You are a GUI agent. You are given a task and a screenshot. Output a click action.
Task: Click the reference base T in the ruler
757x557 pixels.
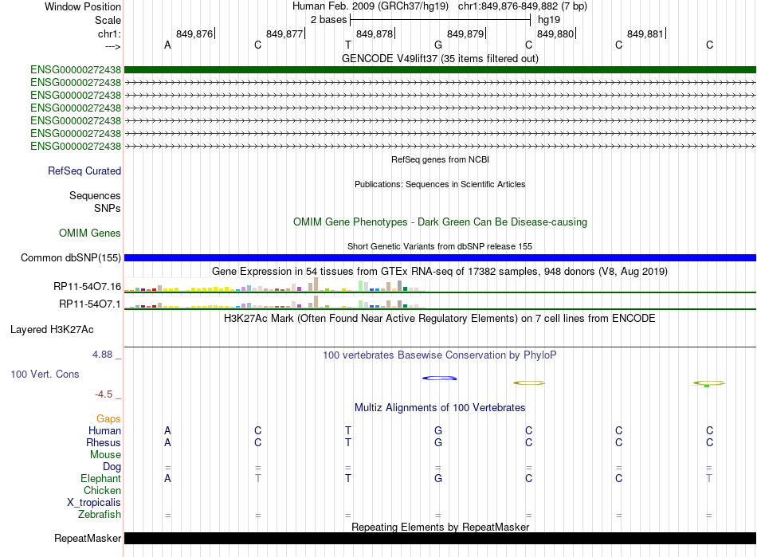(348, 45)
